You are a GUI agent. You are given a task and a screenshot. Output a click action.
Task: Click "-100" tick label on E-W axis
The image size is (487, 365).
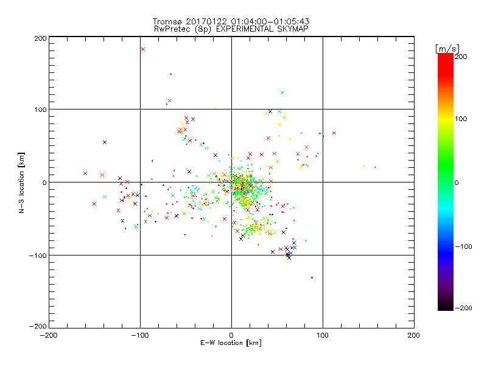(x=140, y=335)
